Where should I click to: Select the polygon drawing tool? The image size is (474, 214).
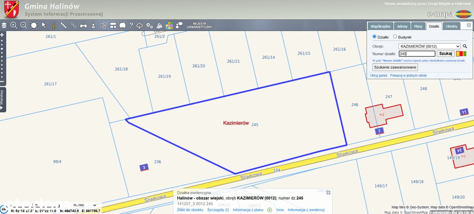click(x=122, y=26)
